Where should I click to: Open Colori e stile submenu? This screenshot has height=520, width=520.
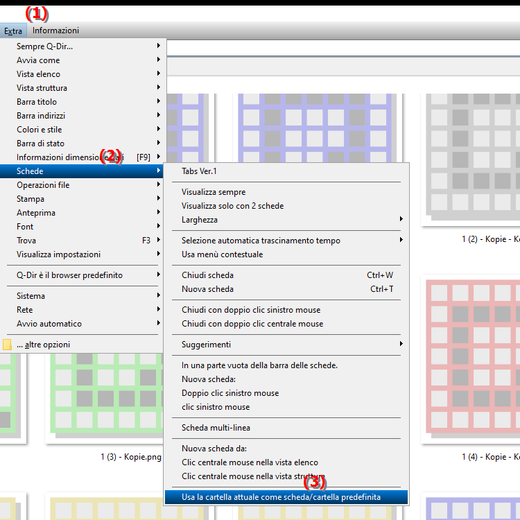pos(82,130)
